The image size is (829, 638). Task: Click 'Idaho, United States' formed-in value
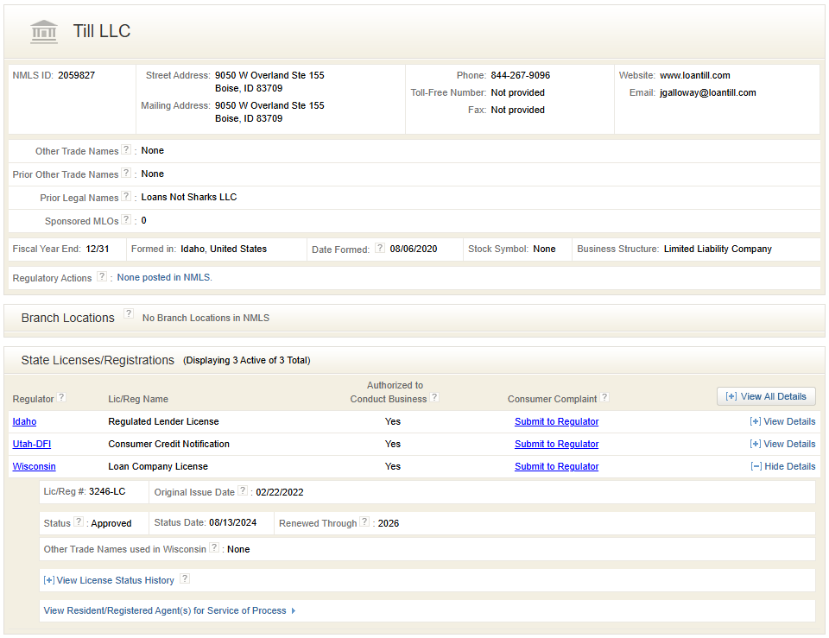click(224, 249)
